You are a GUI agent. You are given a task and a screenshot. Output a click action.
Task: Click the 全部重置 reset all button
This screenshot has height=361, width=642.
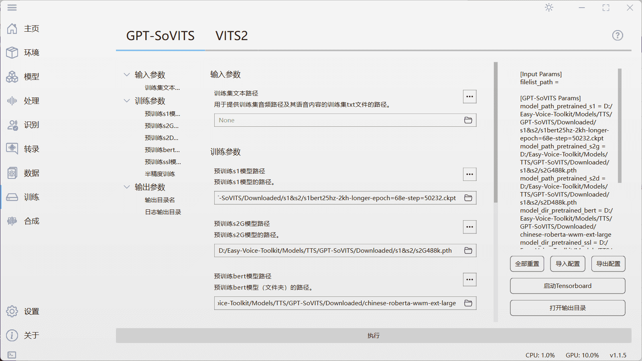(527, 264)
